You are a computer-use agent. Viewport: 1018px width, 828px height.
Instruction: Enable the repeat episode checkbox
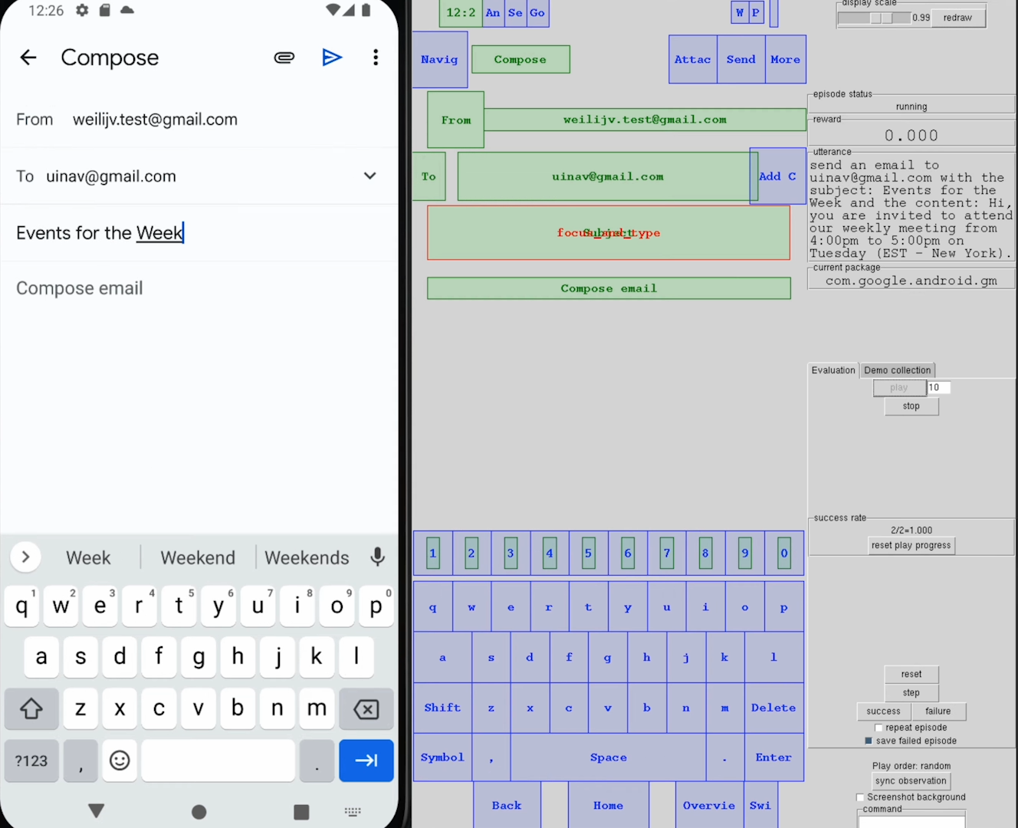[x=878, y=728]
